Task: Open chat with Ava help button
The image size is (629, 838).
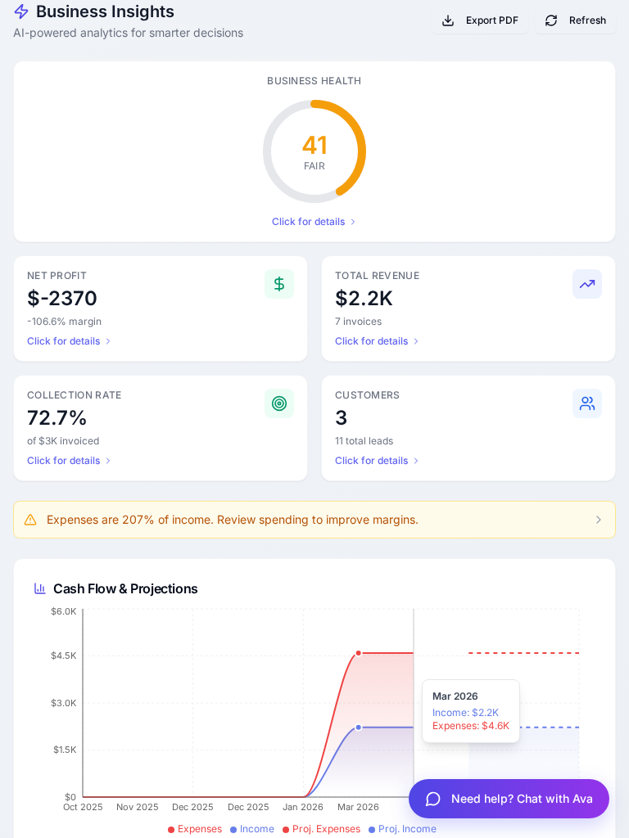Action: tap(509, 799)
